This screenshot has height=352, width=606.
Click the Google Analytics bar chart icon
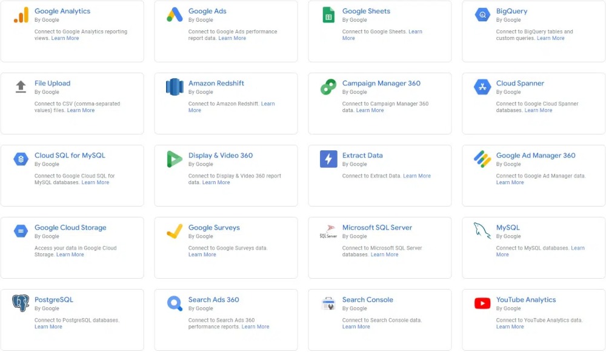pos(21,15)
